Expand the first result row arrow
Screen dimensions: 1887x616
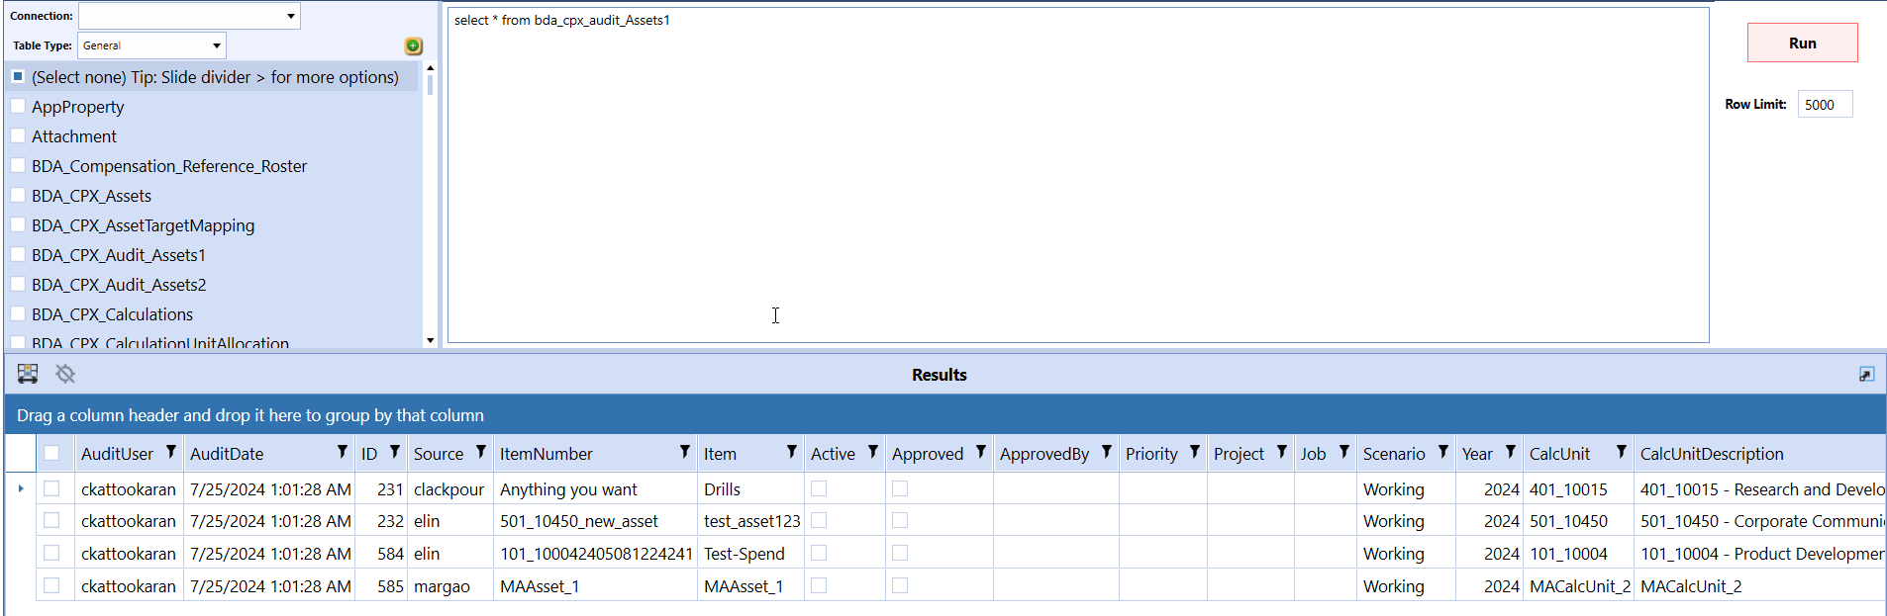[21, 488]
